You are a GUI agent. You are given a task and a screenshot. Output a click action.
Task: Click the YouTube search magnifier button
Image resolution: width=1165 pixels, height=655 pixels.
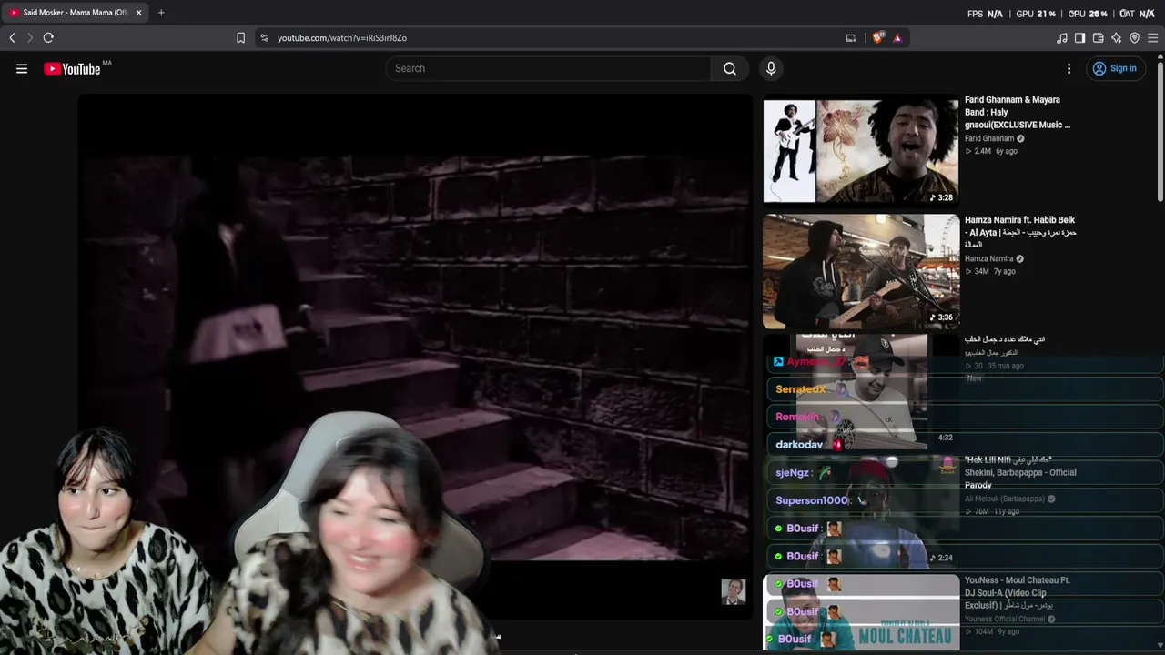730,68
